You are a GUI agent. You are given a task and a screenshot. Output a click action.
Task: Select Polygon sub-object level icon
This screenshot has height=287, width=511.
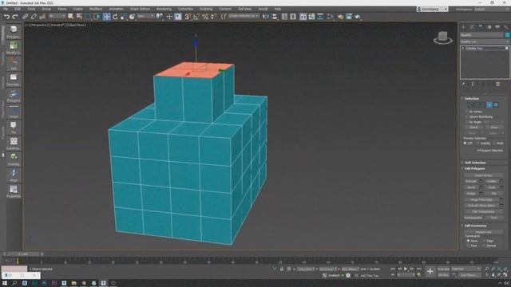(489, 104)
